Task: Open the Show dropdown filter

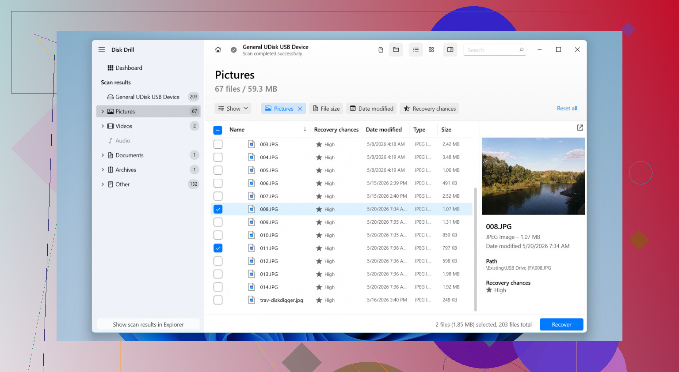Action: [x=233, y=109]
